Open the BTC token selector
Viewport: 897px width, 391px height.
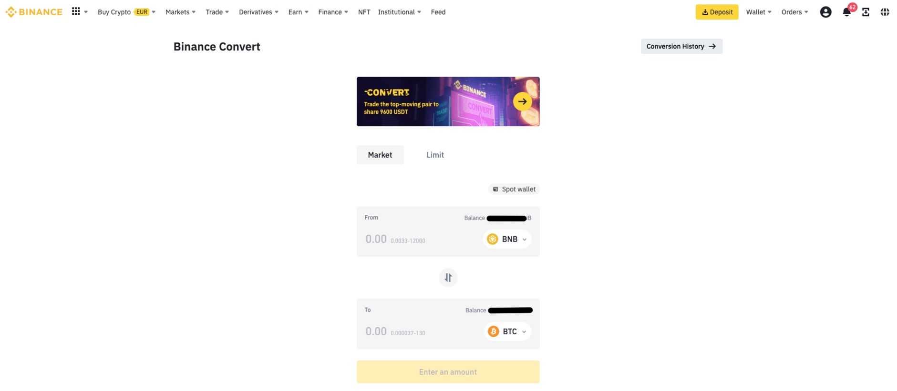pos(507,331)
